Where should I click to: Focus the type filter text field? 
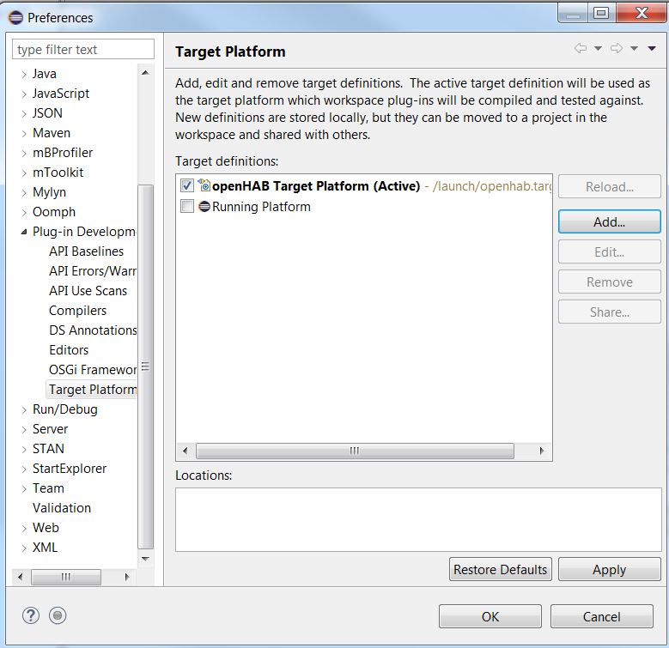point(83,50)
